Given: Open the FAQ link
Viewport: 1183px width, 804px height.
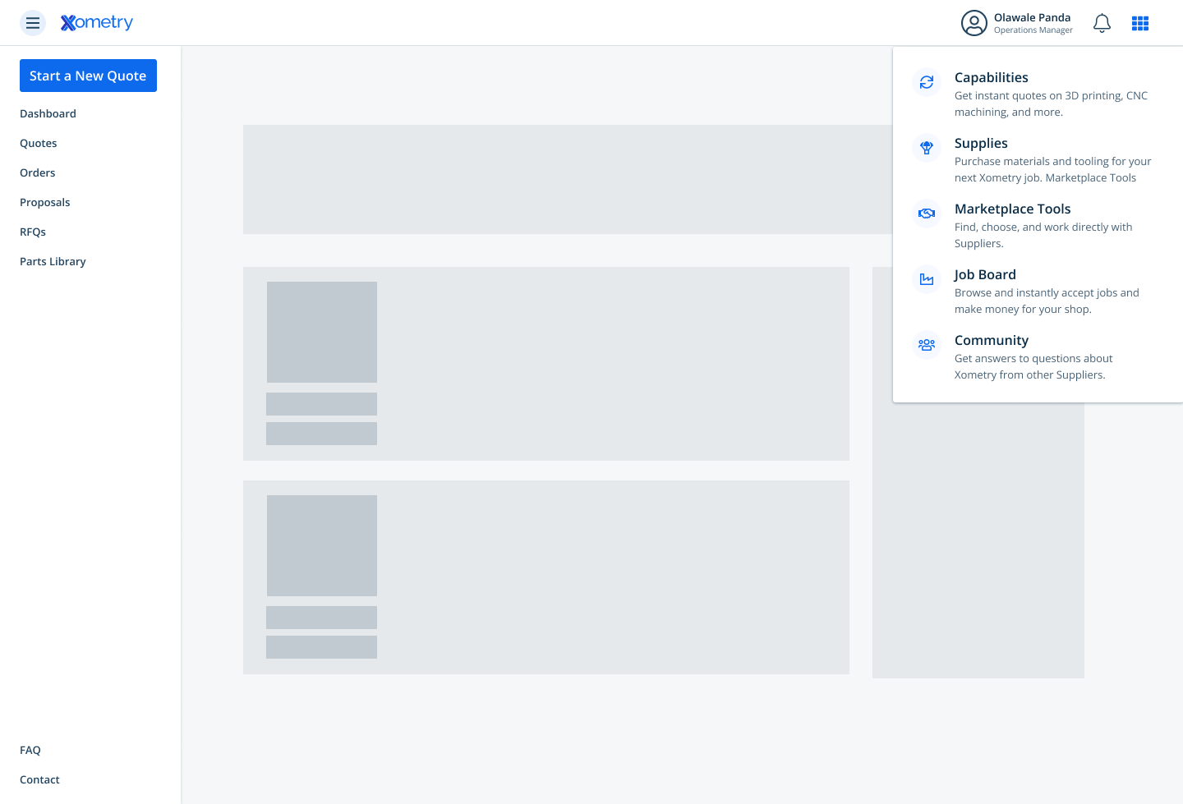Looking at the screenshot, I should (30, 750).
